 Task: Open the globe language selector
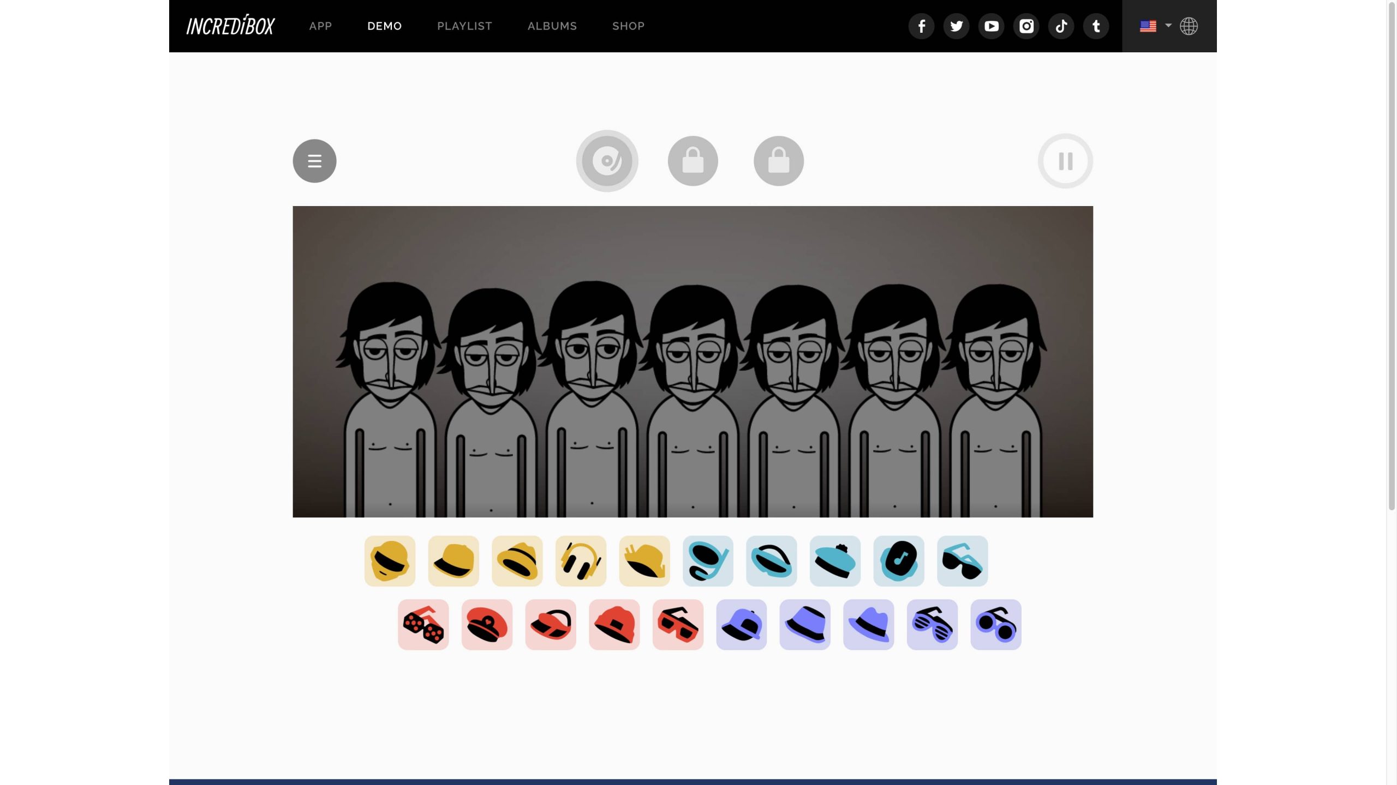[1189, 26]
